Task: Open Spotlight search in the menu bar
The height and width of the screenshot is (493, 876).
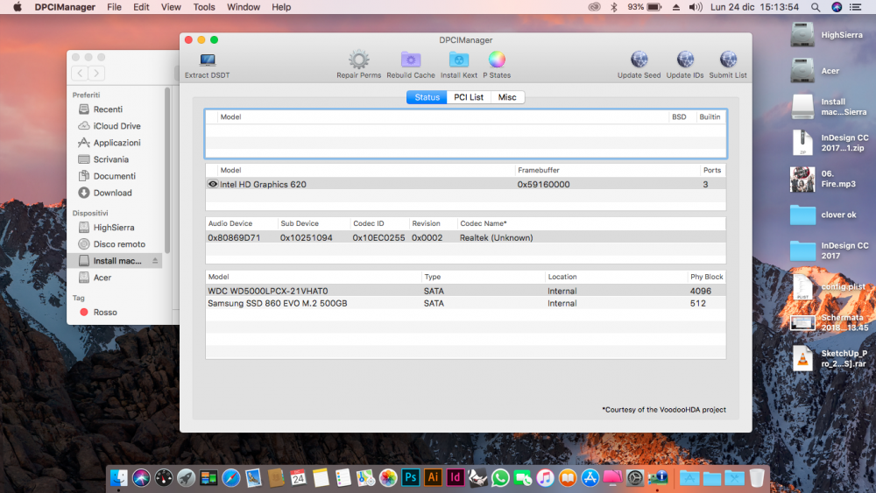Action: pos(816,7)
